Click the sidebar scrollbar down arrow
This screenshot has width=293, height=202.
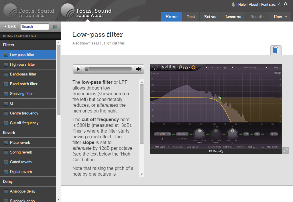[x=58, y=200]
